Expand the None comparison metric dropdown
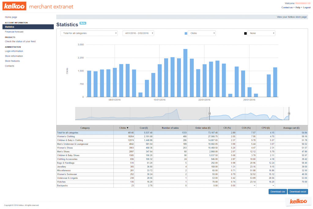 261,33
